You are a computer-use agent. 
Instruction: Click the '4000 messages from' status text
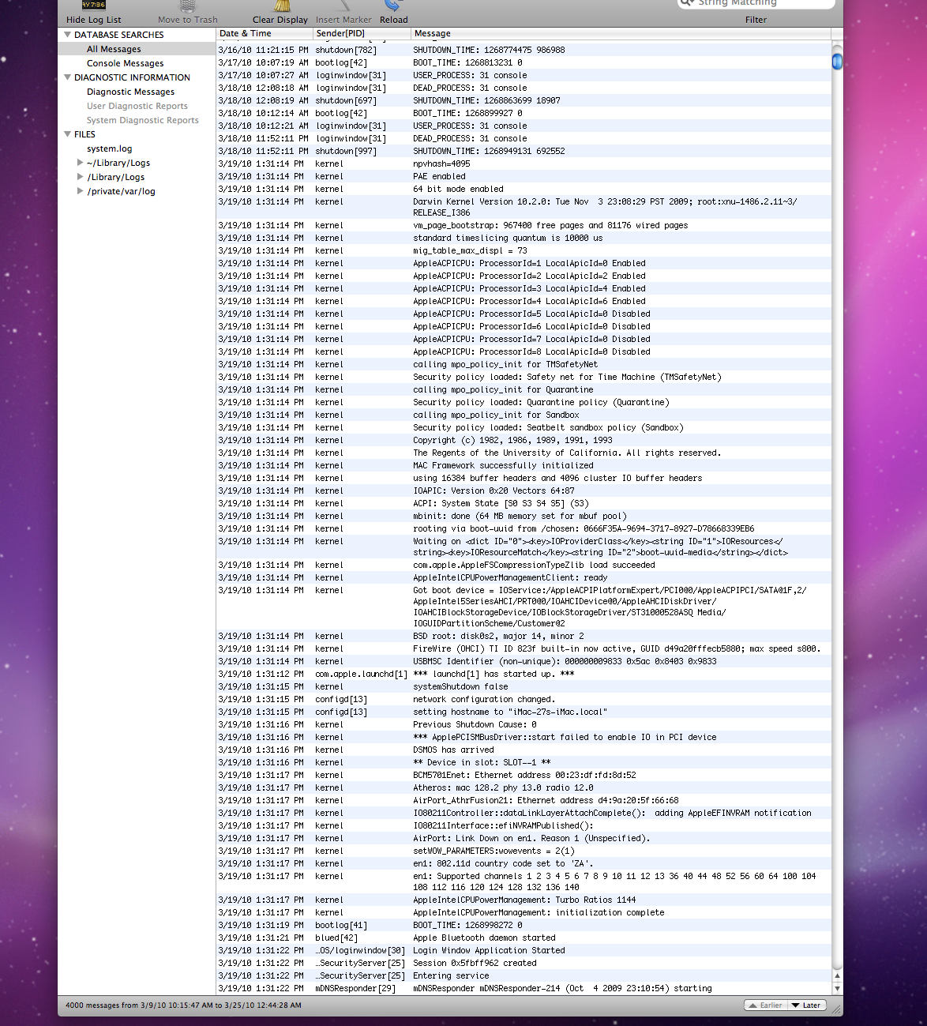pyautogui.click(x=183, y=1005)
